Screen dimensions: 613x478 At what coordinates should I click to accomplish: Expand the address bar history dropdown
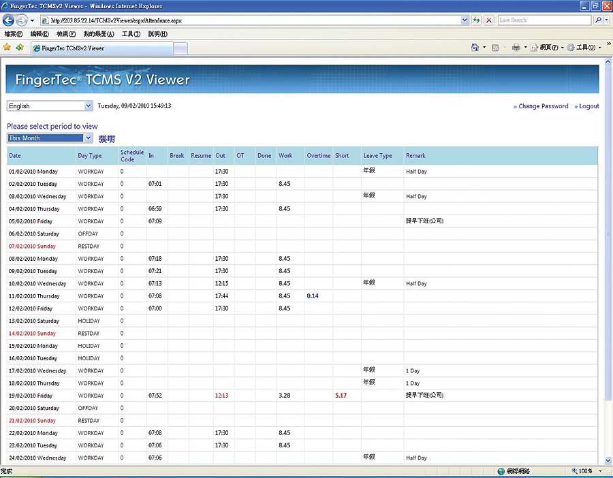465,20
